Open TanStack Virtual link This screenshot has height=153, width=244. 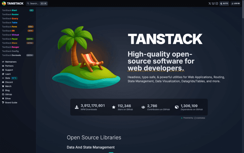tap(10, 35)
